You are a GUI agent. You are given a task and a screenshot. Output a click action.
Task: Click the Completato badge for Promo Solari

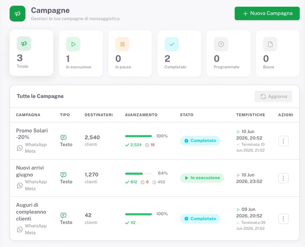click(200, 141)
